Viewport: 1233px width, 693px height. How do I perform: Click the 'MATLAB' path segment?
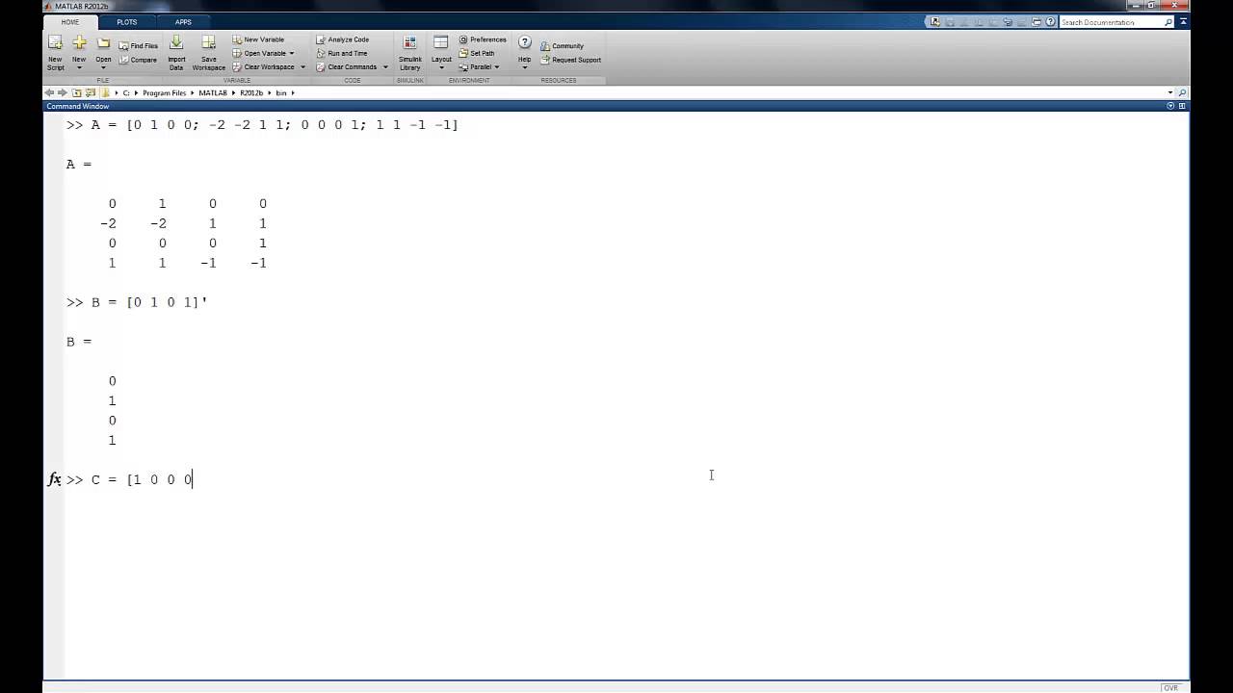pyautogui.click(x=213, y=93)
